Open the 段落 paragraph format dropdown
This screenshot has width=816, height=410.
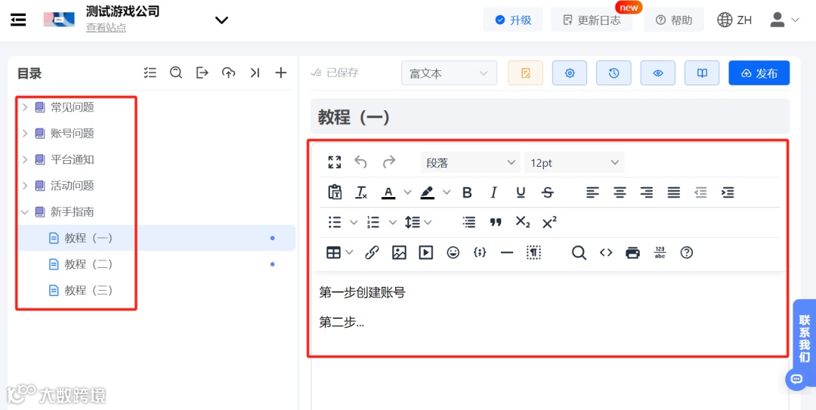(470, 163)
